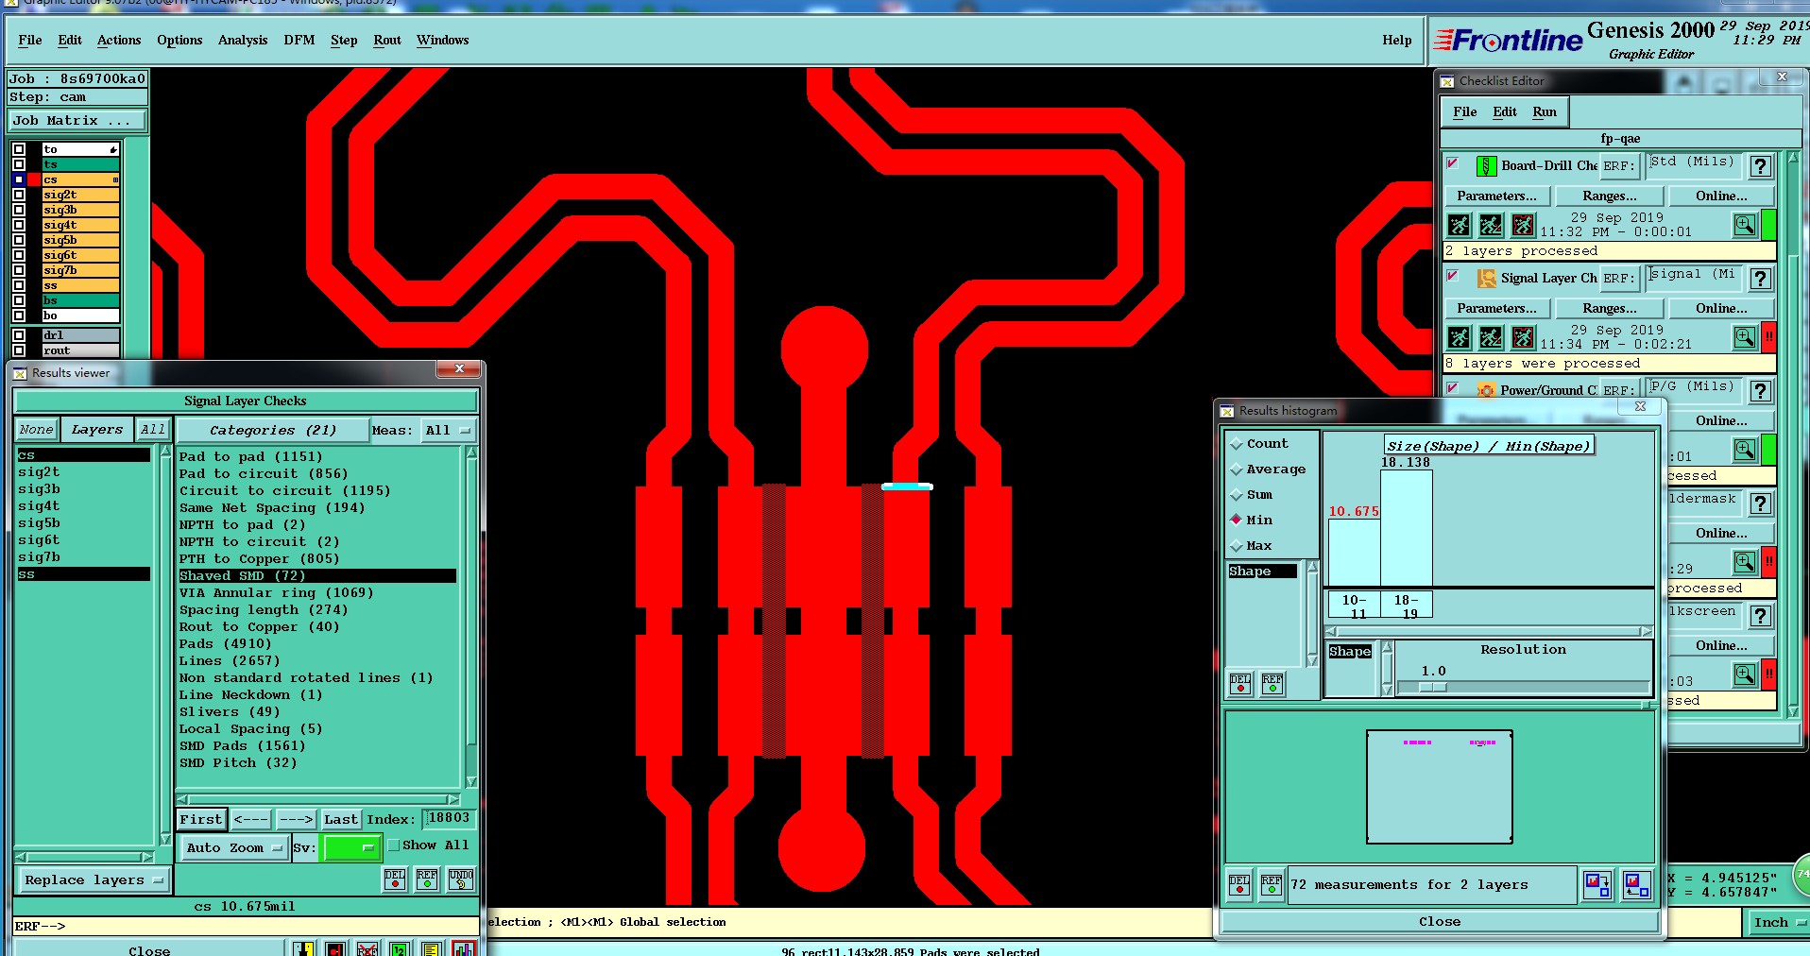
Task: Click Board-Drill Parameters button
Action: pos(1496,196)
